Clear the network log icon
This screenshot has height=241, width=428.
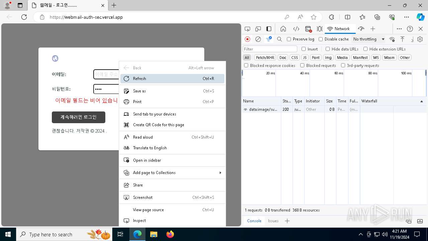(x=258, y=39)
